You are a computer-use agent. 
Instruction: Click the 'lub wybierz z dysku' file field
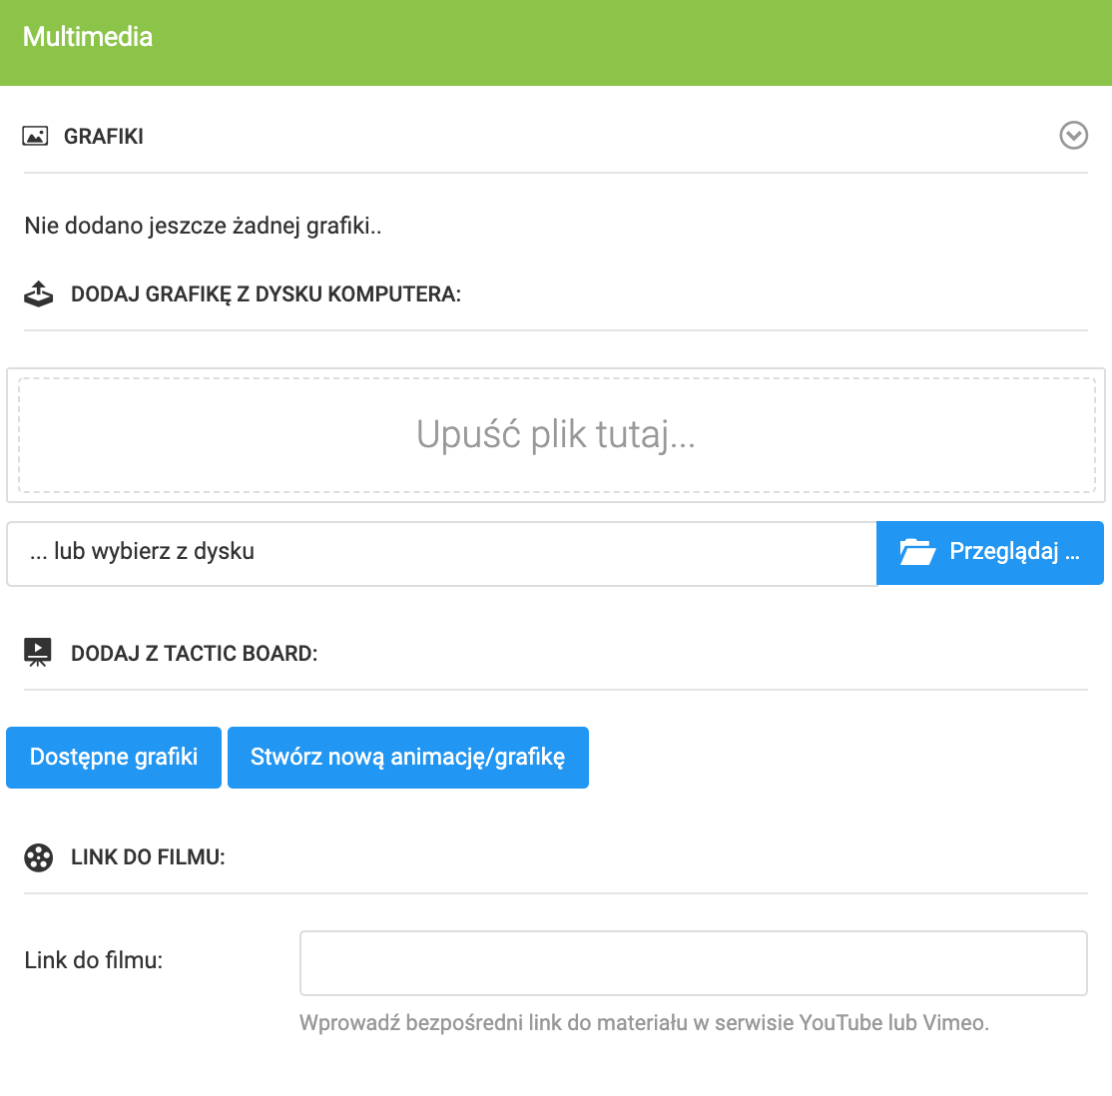[x=441, y=552]
